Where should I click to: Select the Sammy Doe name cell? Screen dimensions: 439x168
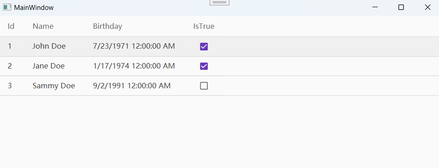click(54, 86)
